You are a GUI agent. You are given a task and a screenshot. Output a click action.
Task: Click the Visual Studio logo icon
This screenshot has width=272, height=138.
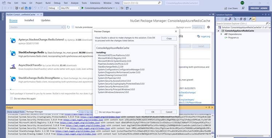point(4,3)
